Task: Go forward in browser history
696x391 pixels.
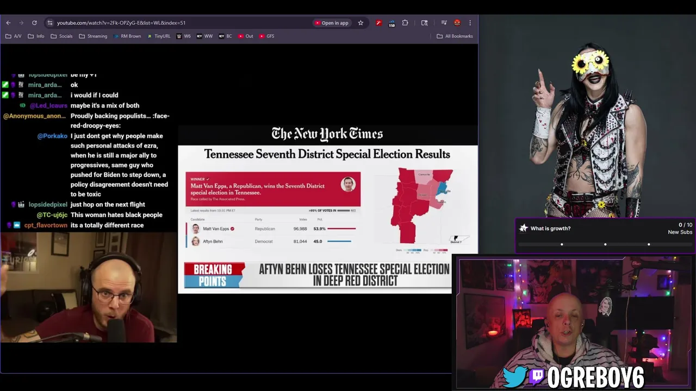Action: coord(21,23)
